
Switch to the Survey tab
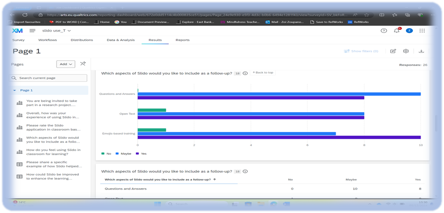pyautogui.click(x=19, y=40)
